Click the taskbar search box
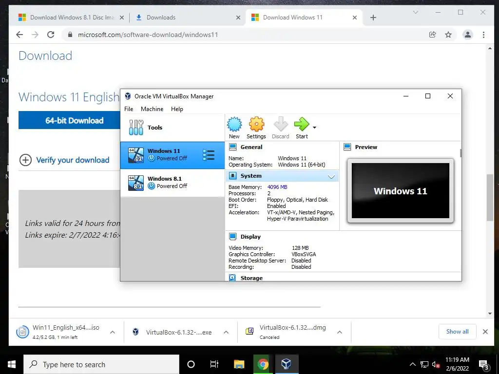The width and height of the screenshot is (499, 374). coord(101,364)
